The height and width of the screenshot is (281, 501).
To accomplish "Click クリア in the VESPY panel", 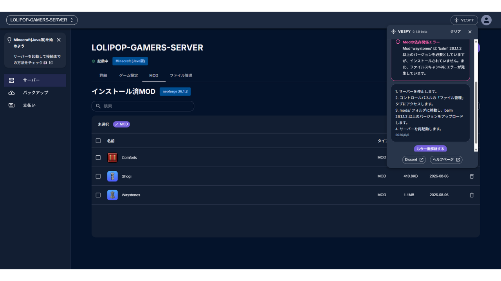I will click(456, 32).
